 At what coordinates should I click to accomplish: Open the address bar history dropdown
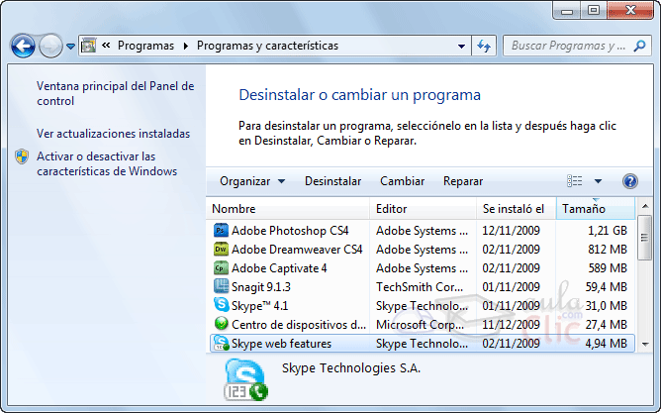pyautogui.click(x=462, y=46)
